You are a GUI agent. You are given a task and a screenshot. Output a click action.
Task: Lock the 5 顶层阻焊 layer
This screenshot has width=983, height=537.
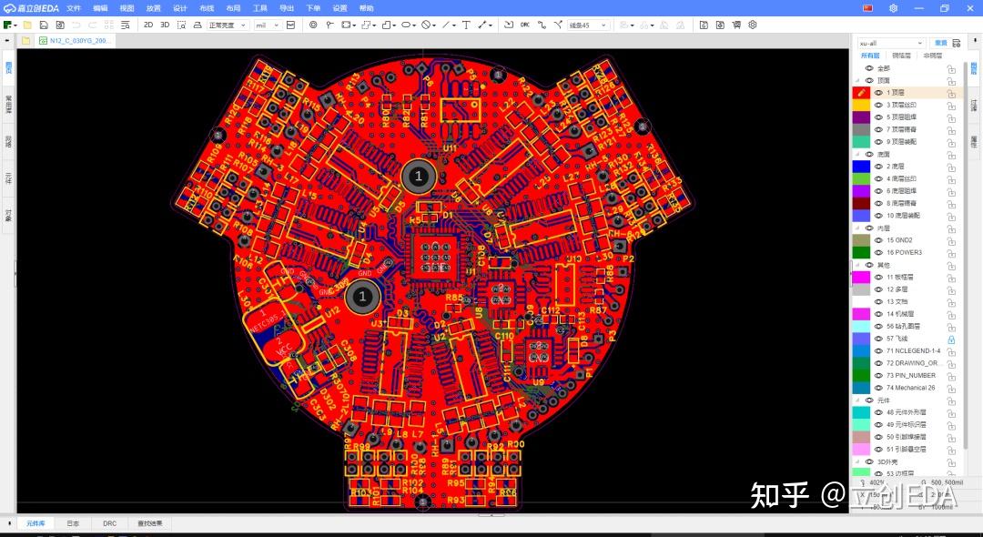click(951, 117)
